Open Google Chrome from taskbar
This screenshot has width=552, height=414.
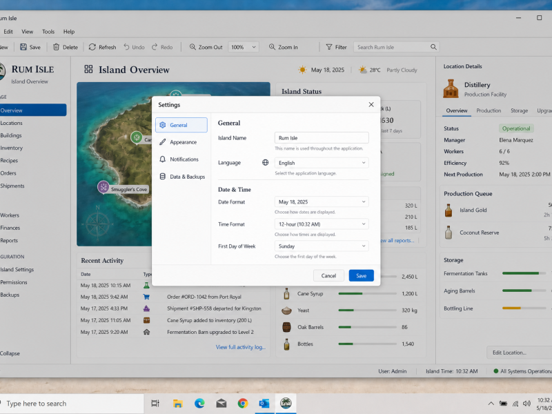click(x=243, y=403)
